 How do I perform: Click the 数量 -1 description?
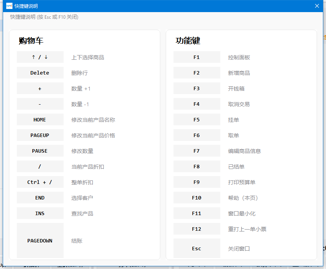[80, 104]
